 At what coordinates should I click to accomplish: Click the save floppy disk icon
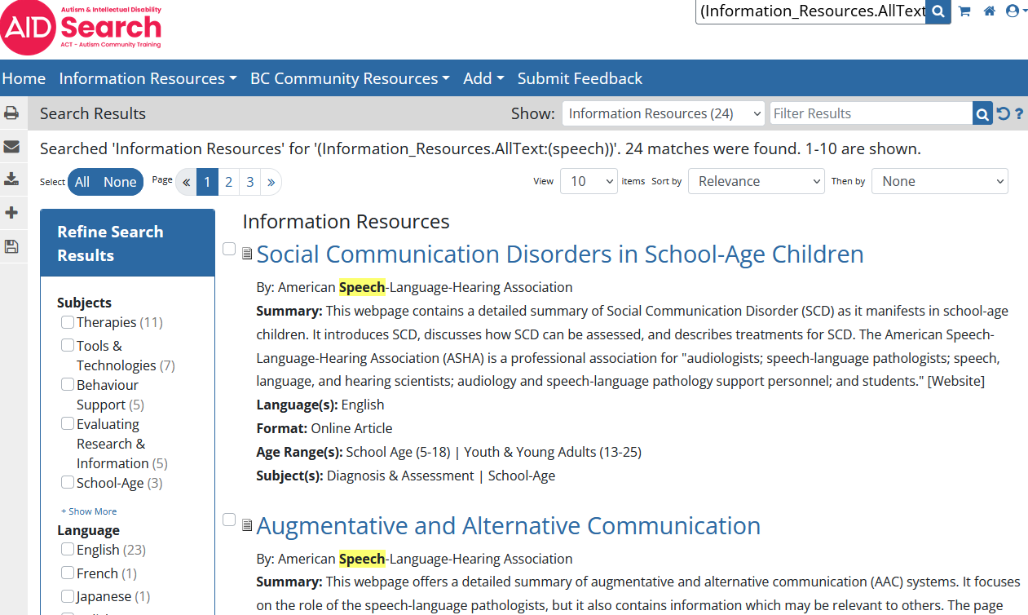click(x=11, y=246)
